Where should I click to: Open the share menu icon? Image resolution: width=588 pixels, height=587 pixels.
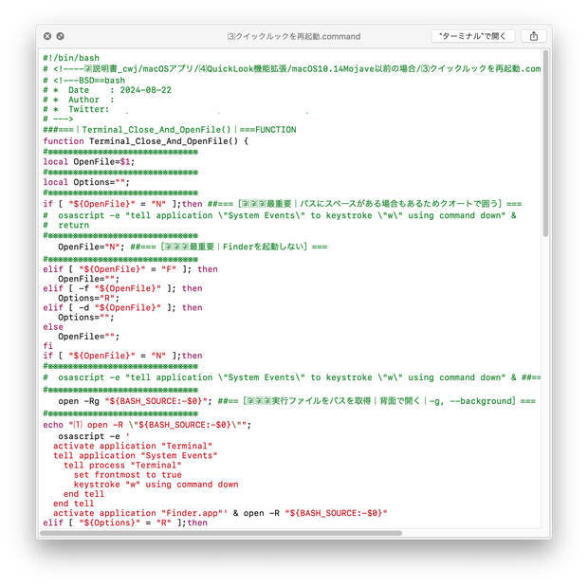[x=534, y=36]
